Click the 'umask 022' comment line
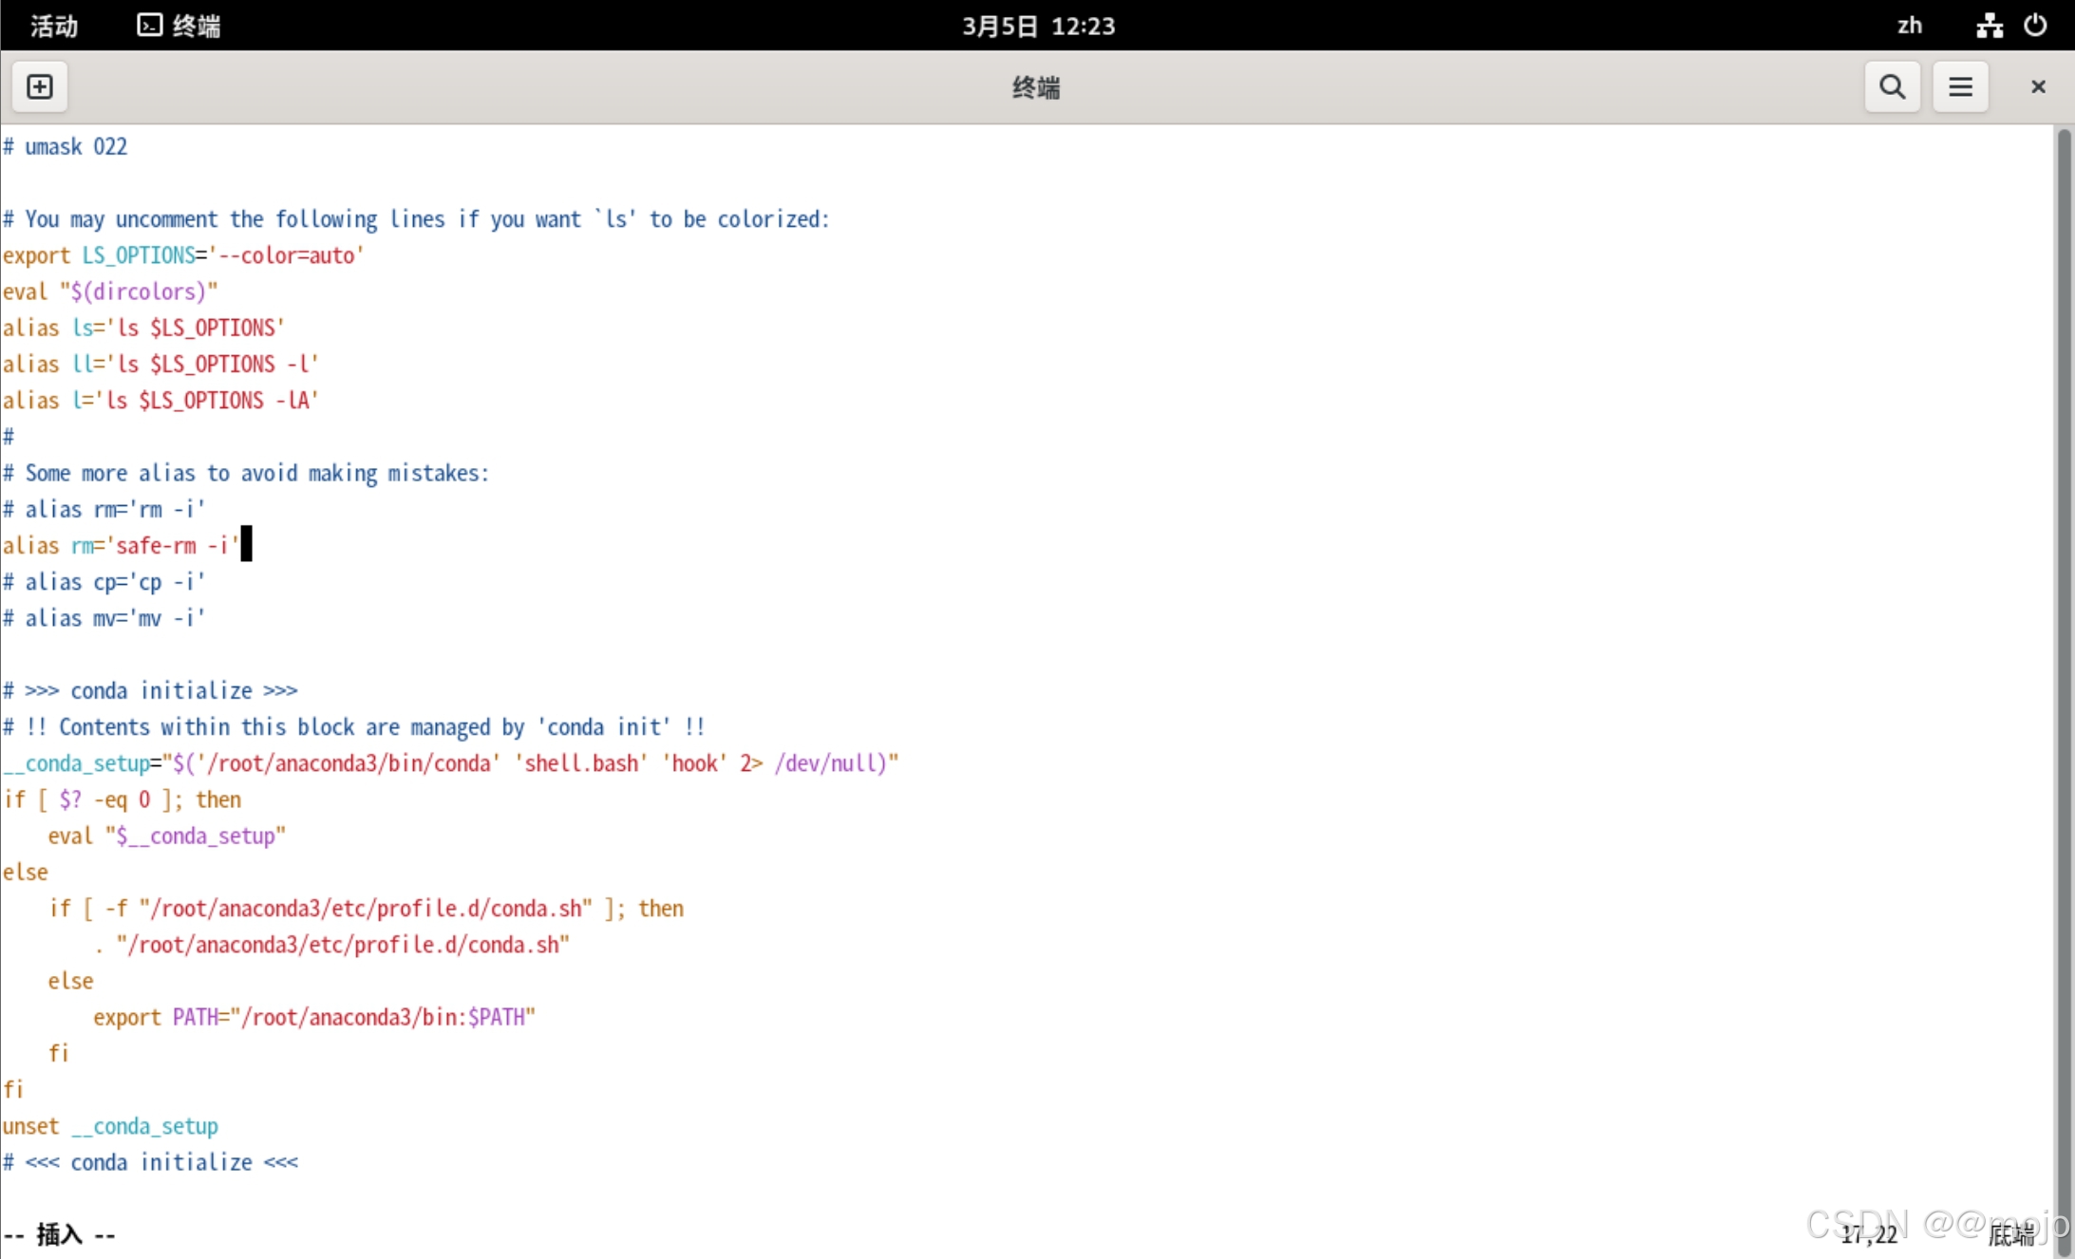This screenshot has width=2075, height=1259. pyautogui.click(x=66, y=146)
